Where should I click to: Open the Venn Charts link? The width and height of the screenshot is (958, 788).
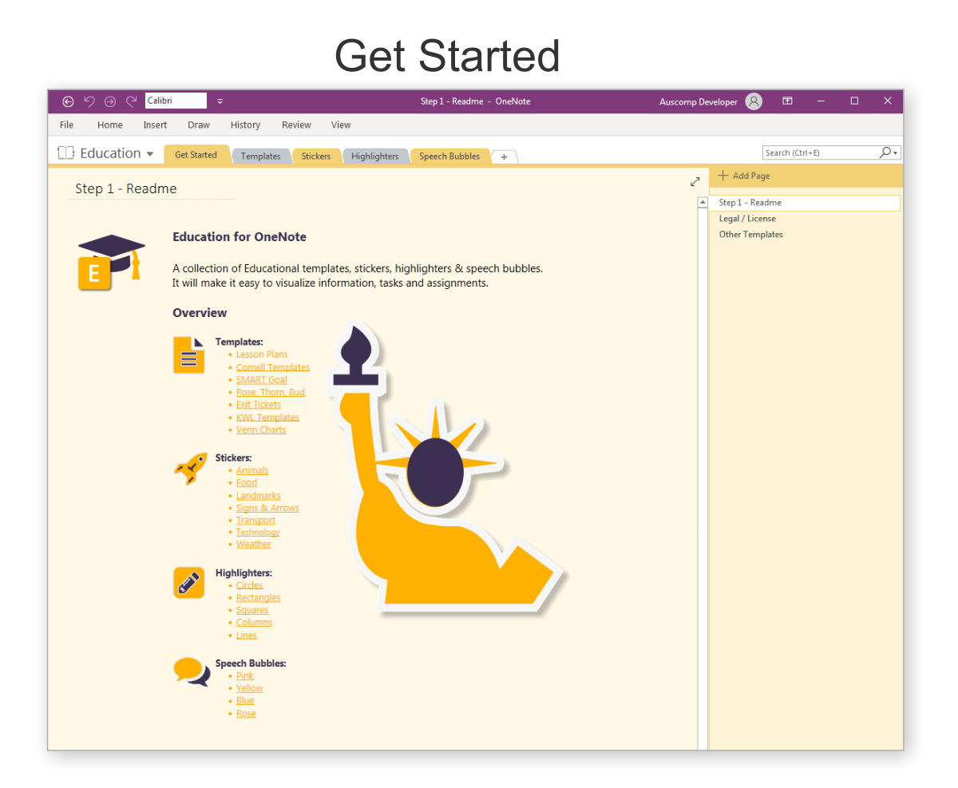(261, 430)
